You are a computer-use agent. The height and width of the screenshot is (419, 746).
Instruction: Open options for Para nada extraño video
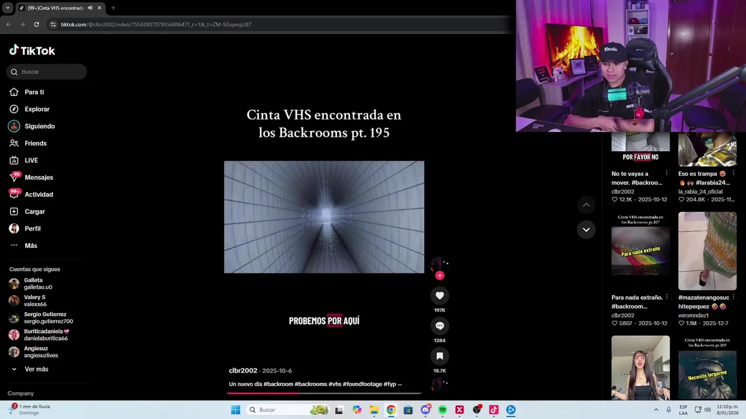click(x=666, y=297)
